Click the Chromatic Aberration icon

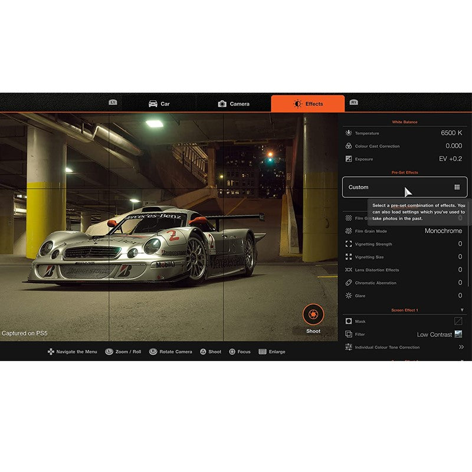tap(349, 283)
